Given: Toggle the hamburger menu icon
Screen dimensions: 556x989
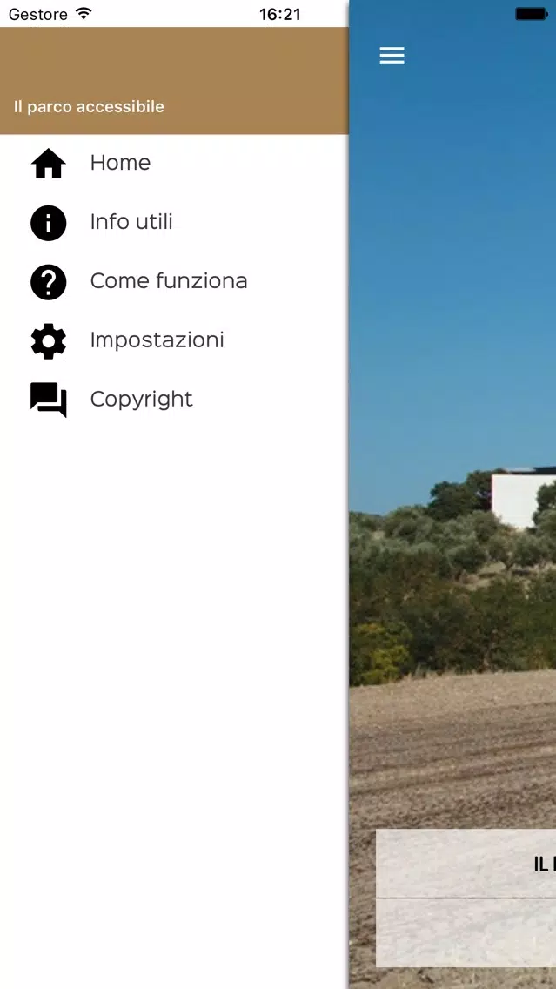Looking at the screenshot, I should 392,56.
